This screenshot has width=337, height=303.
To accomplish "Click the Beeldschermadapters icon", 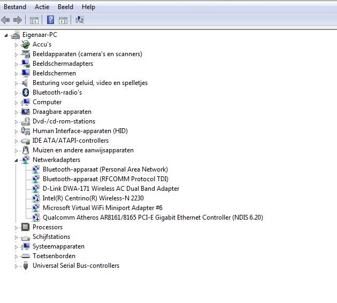I will [26, 64].
